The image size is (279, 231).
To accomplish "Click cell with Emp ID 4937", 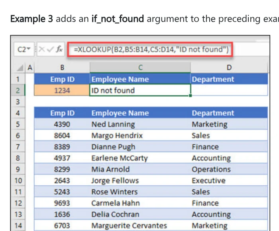I will pyautogui.click(x=62, y=158).
